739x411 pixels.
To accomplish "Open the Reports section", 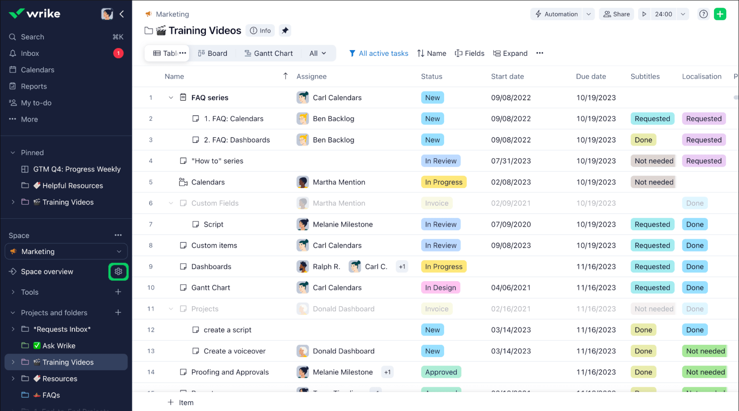I will tap(34, 86).
